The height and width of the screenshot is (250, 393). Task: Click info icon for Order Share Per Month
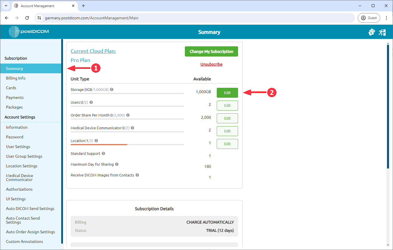click(128, 115)
